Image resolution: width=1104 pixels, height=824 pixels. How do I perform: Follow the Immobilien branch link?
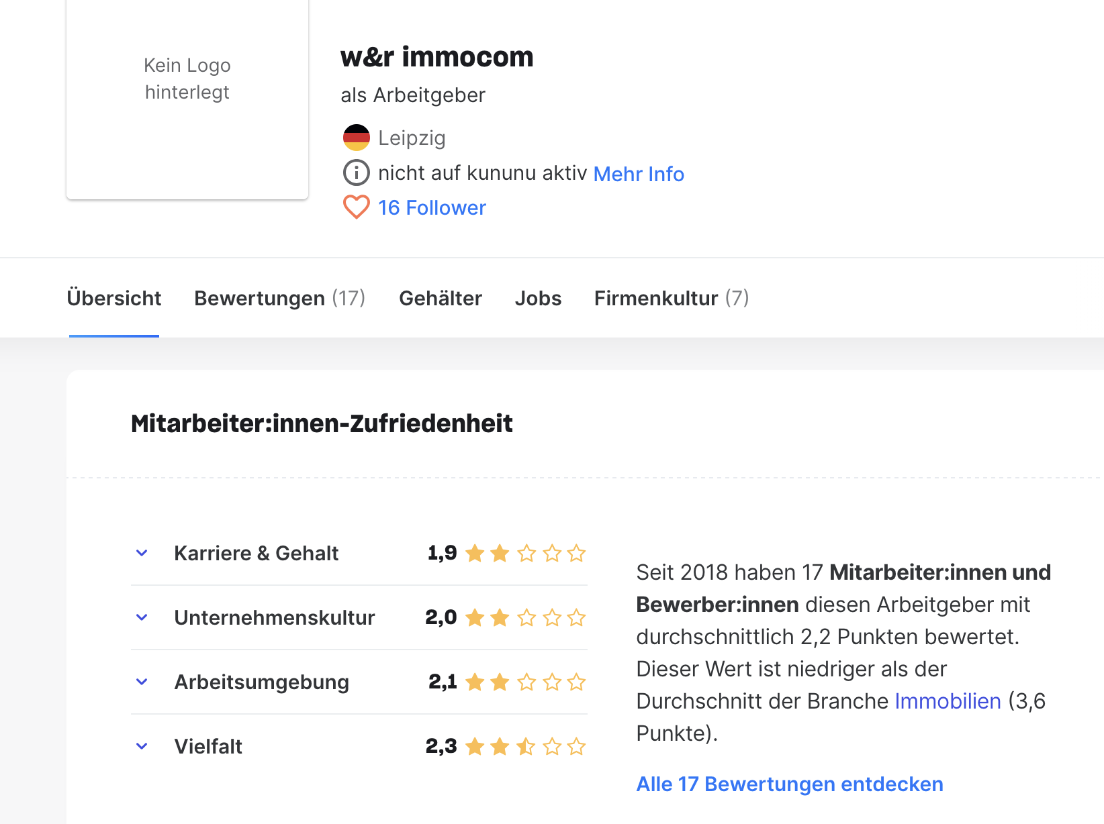point(948,701)
